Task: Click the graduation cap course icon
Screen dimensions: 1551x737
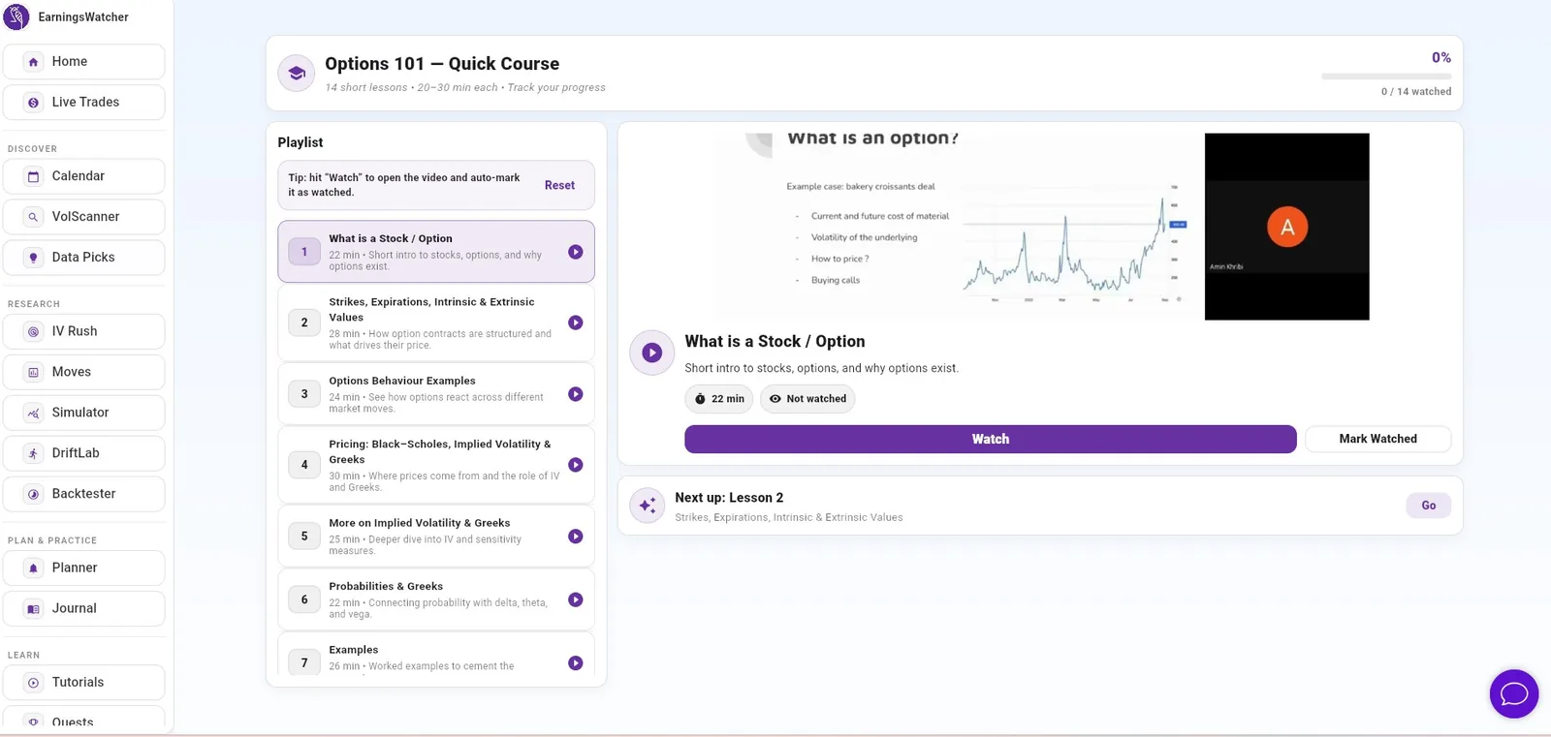Action: click(297, 73)
